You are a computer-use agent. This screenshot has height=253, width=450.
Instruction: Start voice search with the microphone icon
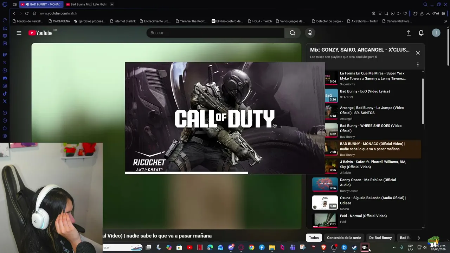coord(310,33)
